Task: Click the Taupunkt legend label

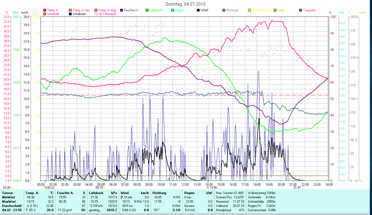Action: (309, 10)
